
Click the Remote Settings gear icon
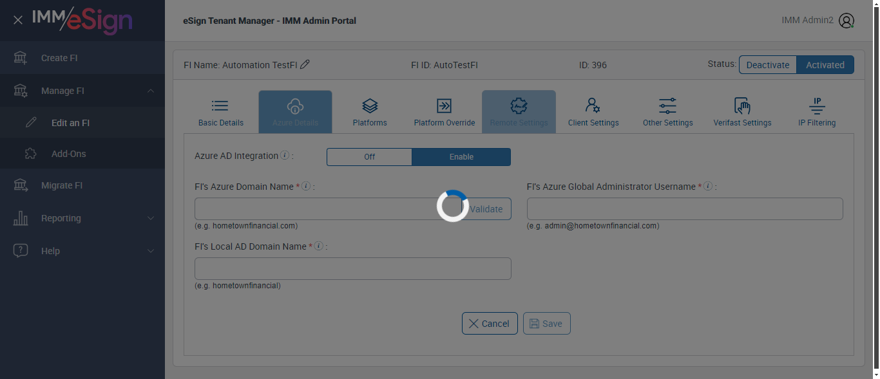(x=519, y=106)
